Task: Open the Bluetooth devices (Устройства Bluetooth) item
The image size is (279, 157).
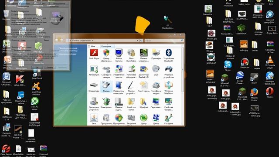Action: 169,55
